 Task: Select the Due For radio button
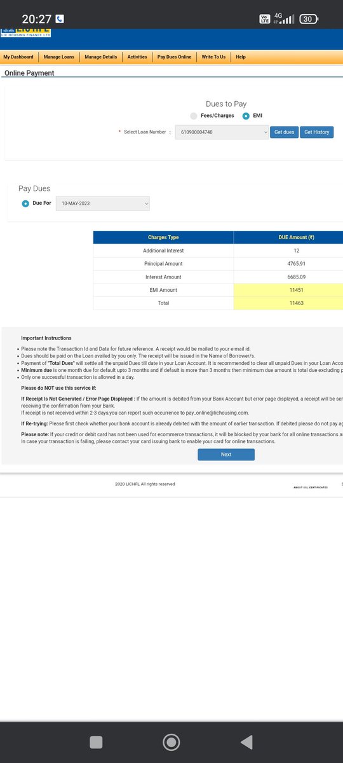coord(25,203)
